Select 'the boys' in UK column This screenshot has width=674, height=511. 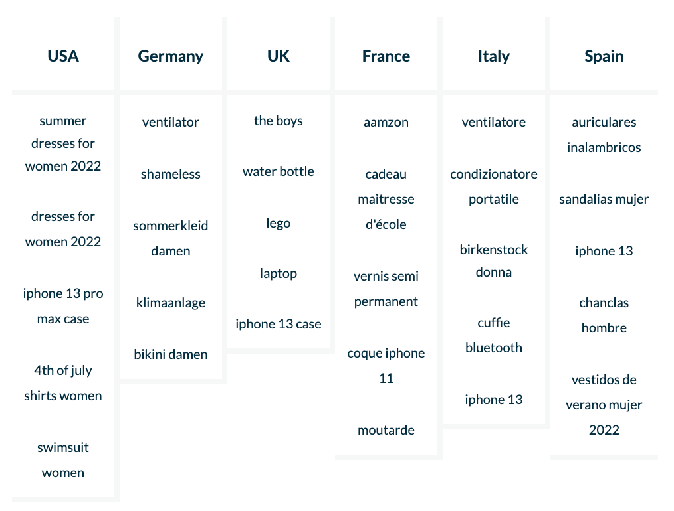pyautogui.click(x=279, y=121)
